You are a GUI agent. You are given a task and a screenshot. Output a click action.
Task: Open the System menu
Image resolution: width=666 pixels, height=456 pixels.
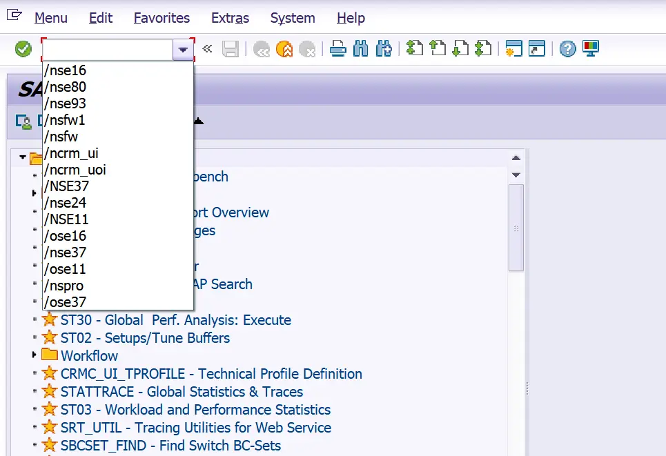tap(293, 18)
